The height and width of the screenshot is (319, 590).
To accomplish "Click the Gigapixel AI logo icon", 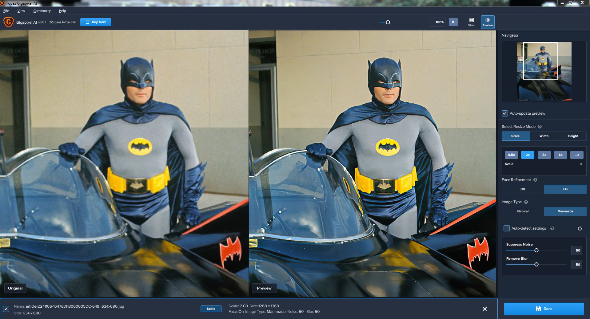I will tap(8, 22).
